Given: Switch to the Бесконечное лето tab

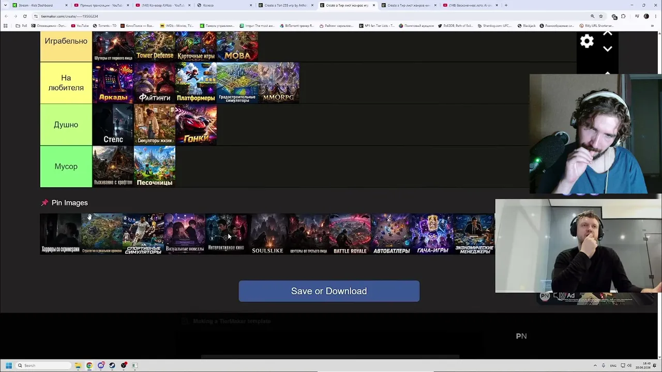Looking at the screenshot, I should click(x=470, y=5).
